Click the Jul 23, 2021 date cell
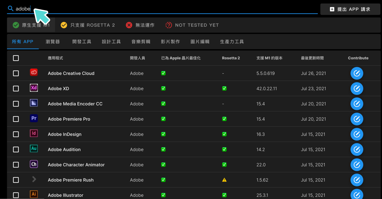 click(x=313, y=89)
